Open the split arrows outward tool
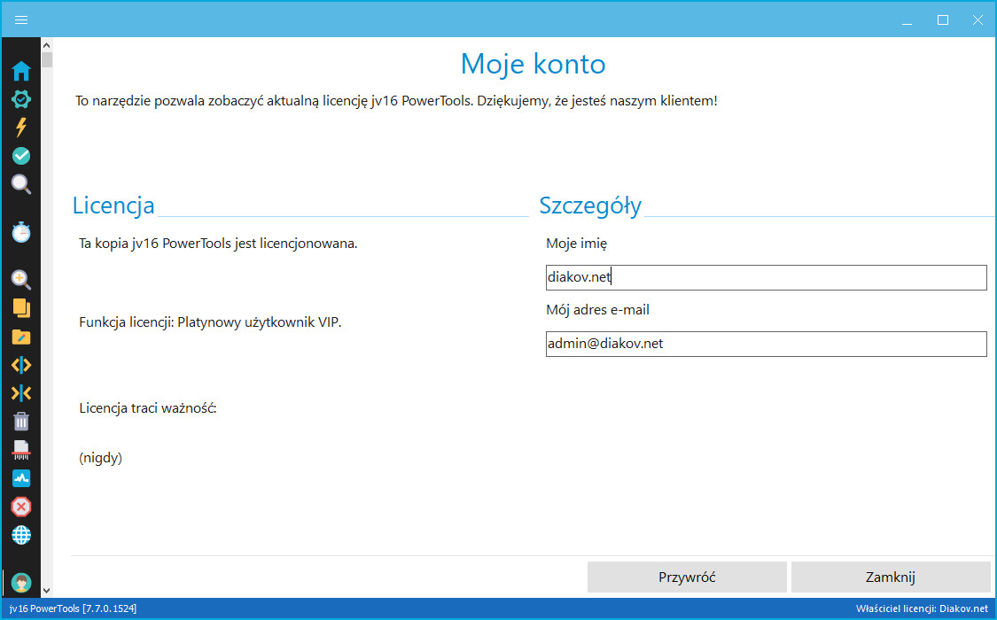Screen dimensions: 997x620 (21, 365)
